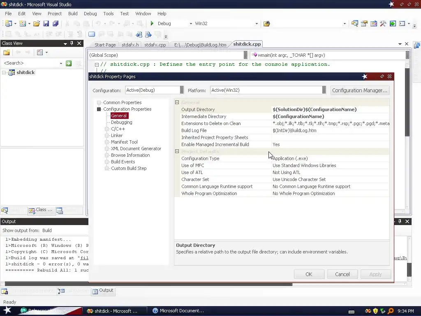Open the Toolbox hammer and wrench icon

(383, 23)
